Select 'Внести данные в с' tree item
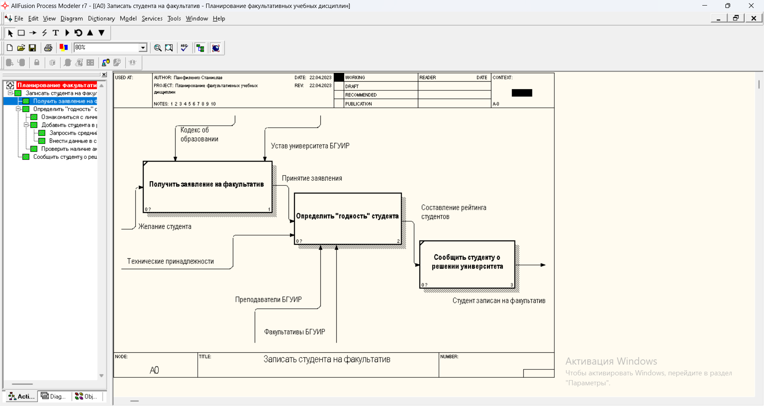Image resolution: width=764 pixels, height=406 pixels. (73, 141)
